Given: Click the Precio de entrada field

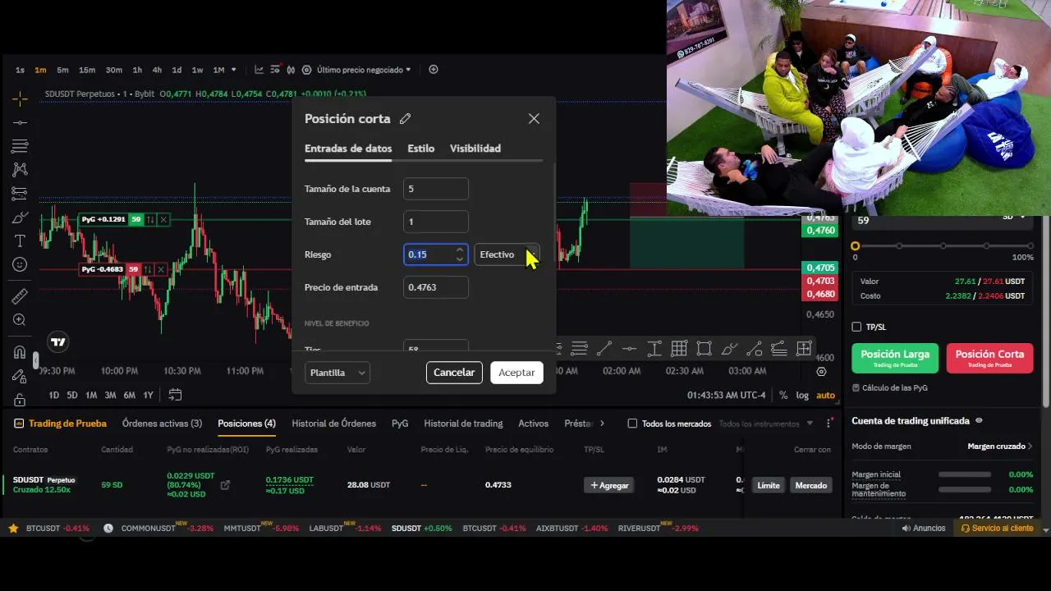Looking at the screenshot, I should (x=436, y=287).
